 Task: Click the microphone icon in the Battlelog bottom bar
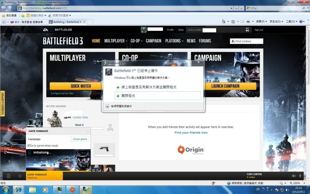[300, 176]
